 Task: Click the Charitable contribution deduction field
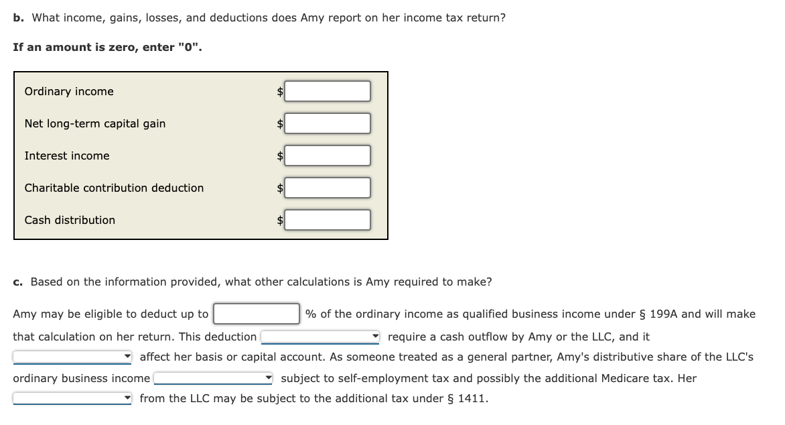pyautogui.click(x=328, y=188)
